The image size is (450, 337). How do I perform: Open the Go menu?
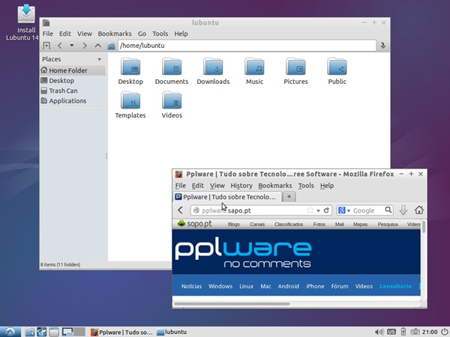[142, 34]
